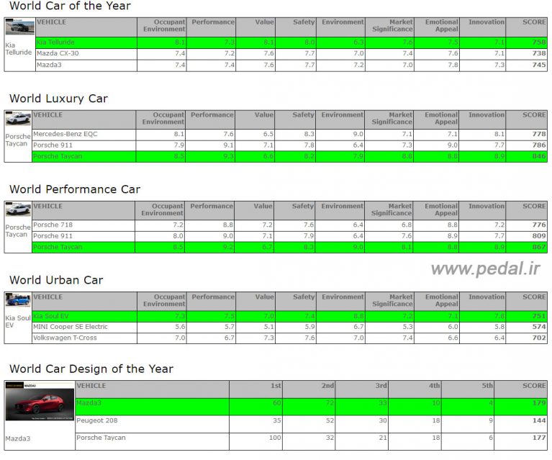Select MINI Cooper SE Electric vehicle name
This screenshot has height=460, width=552.
click(x=71, y=327)
